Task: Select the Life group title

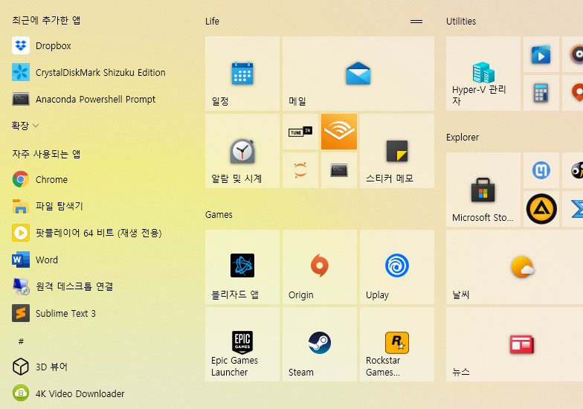Action: (x=213, y=21)
